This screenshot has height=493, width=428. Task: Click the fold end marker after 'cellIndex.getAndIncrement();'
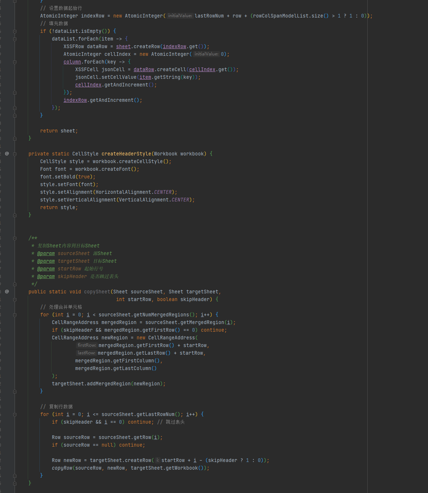pos(15,93)
